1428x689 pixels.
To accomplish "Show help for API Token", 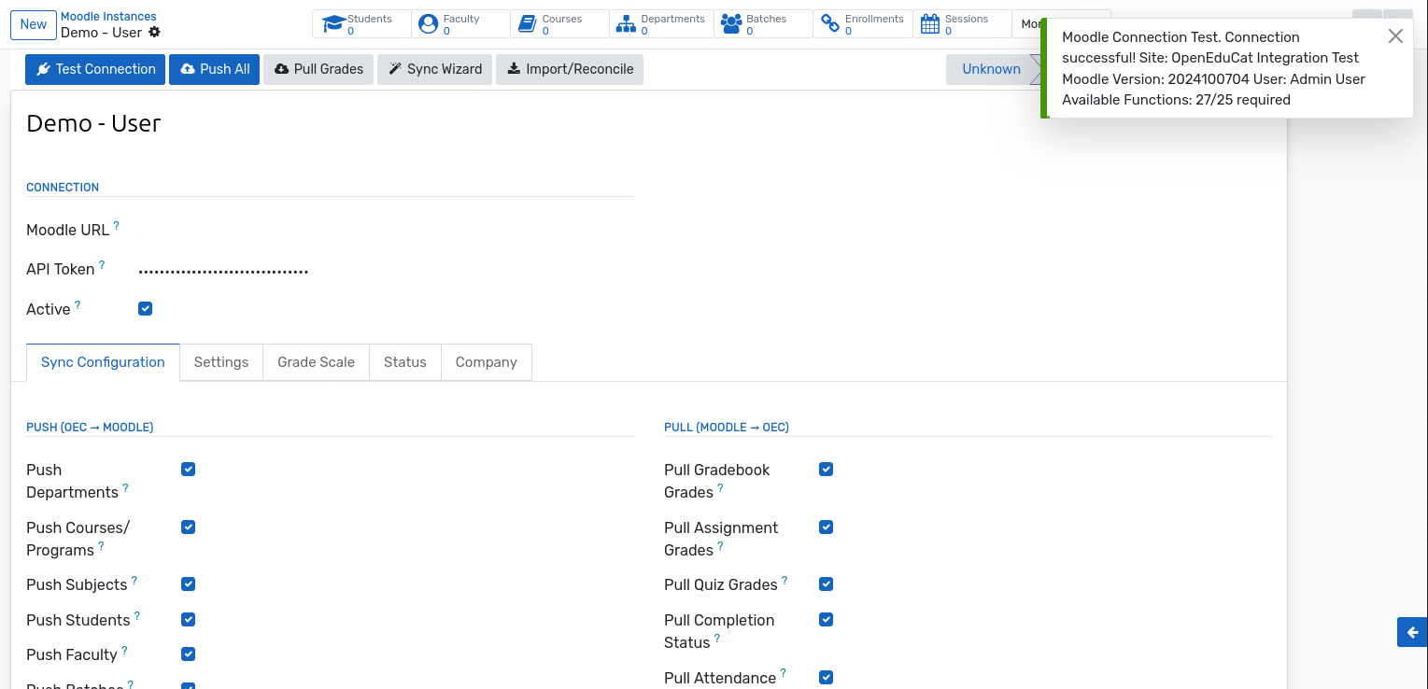I will click(102, 264).
